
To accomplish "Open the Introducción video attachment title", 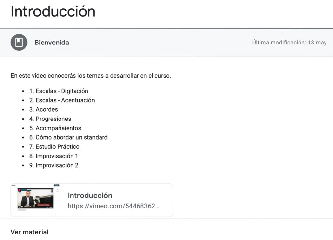I will click(x=90, y=196).
